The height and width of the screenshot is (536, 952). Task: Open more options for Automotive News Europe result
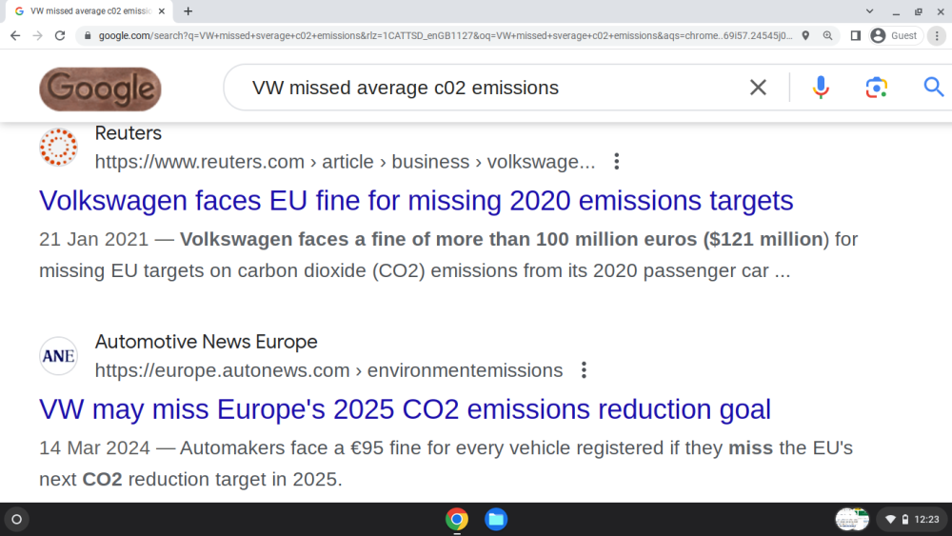click(x=584, y=370)
